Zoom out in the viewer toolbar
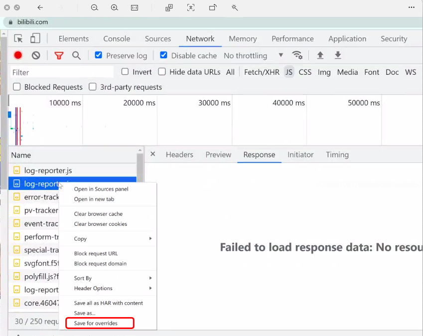The image size is (423, 336). tap(95, 7)
